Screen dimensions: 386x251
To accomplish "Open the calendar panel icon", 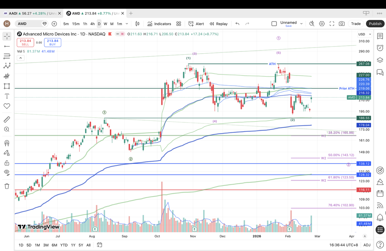I will pos(380,193).
